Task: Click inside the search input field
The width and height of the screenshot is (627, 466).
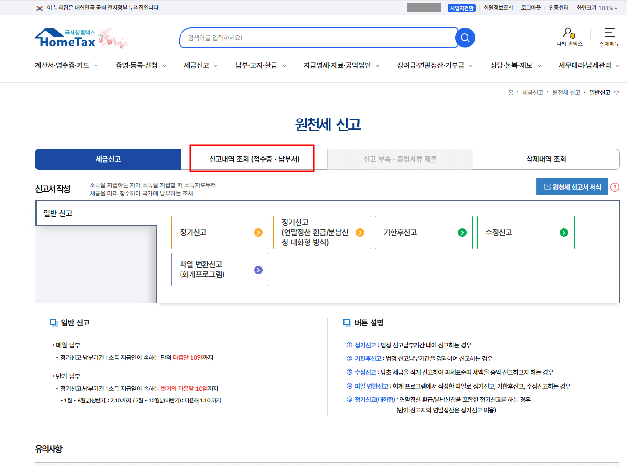Action: (310, 37)
